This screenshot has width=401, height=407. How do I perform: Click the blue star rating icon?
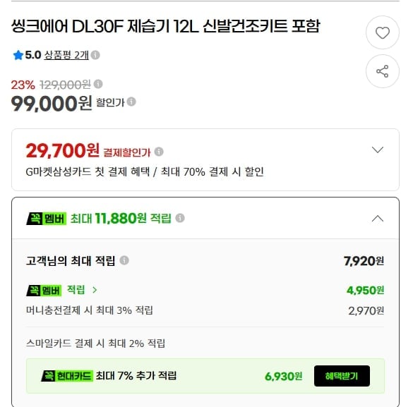pos(18,55)
